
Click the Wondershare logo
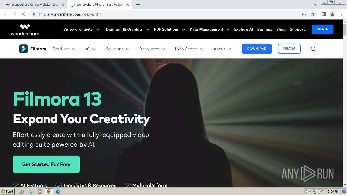25,30
